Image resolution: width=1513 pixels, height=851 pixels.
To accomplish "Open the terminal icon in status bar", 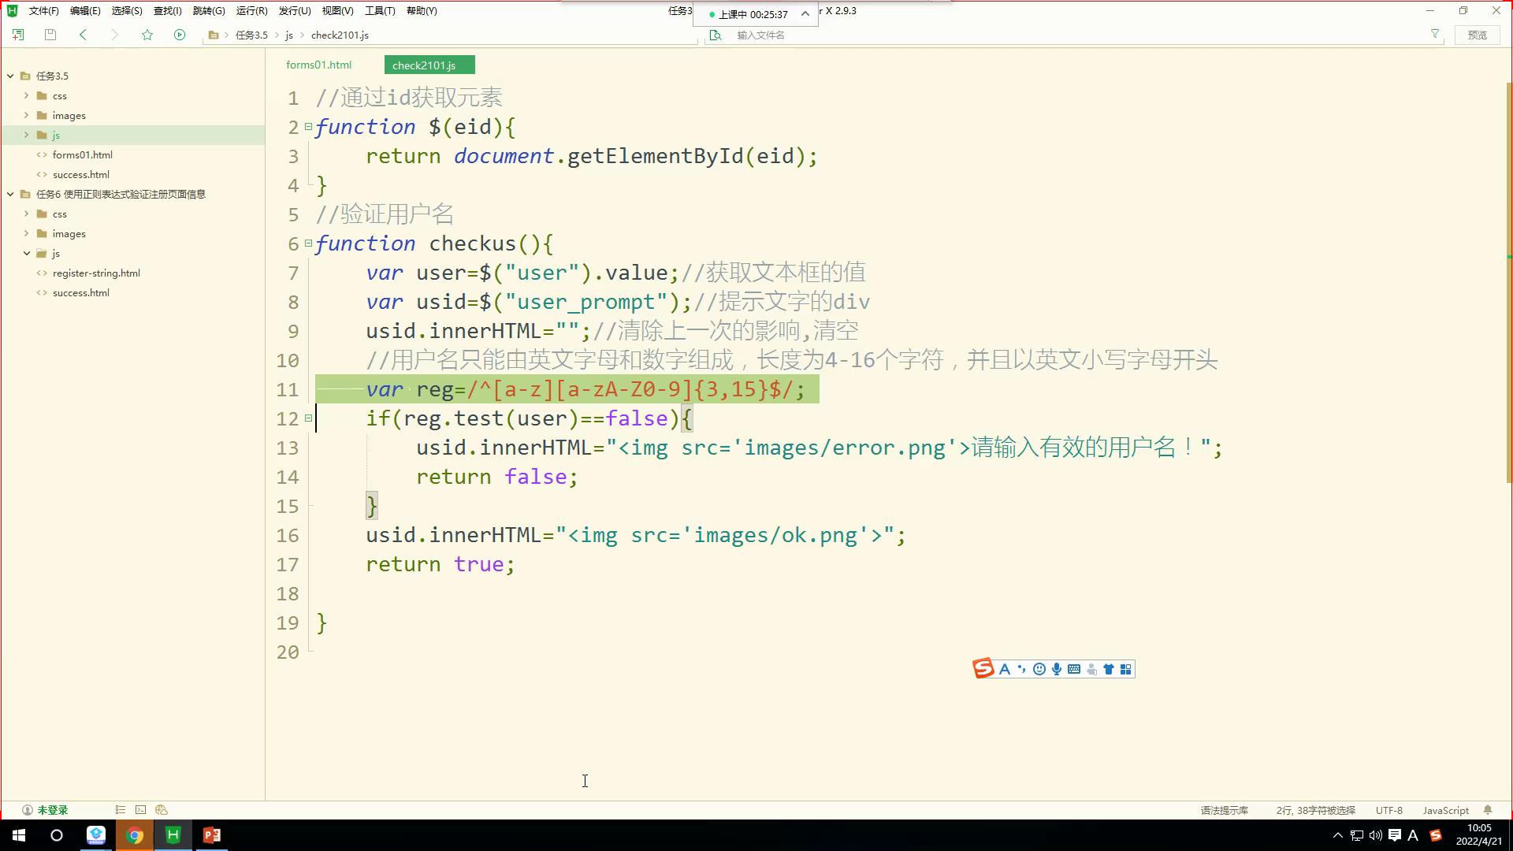I will click(140, 810).
